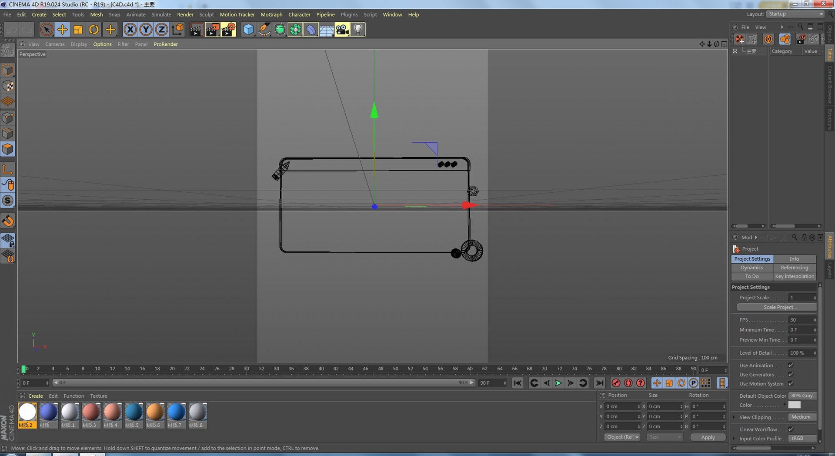The height and width of the screenshot is (456, 835).
Task: Activate the Move tool
Action: pos(62,30)
